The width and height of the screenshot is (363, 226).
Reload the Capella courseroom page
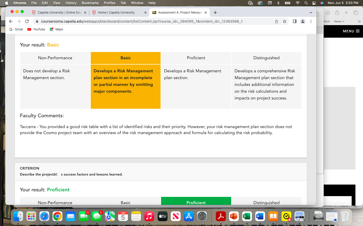click(27, 21)
